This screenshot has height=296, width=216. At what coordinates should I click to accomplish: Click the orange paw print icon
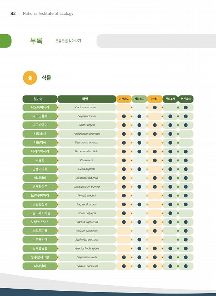pos(30,78)
